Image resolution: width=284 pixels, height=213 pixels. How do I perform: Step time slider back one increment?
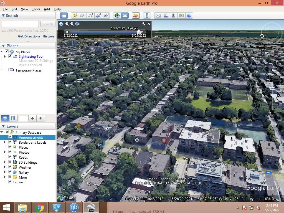click(x=67, y=32)
